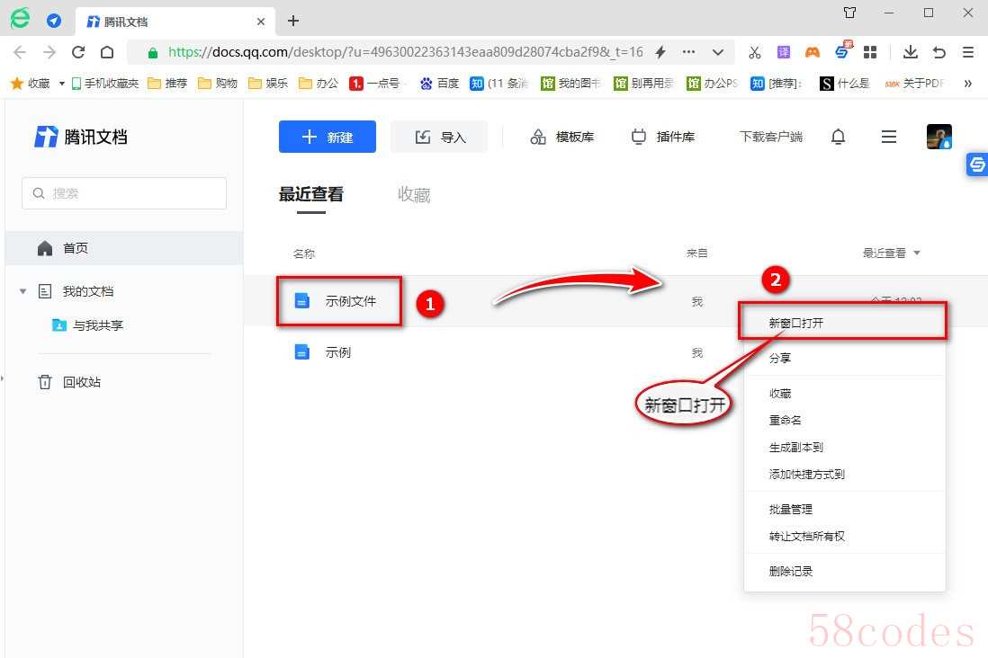Choose 收藏 in context menu
Screen dimensions: 988x658
[844, 394]
